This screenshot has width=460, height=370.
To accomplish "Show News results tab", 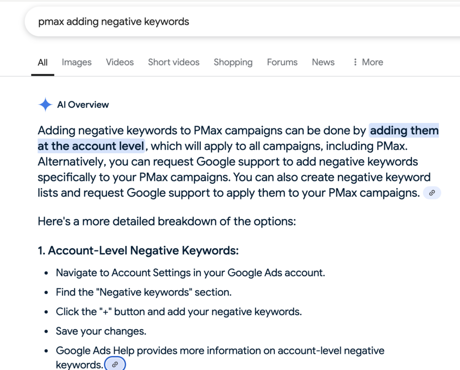I will [x=323, y=62].
